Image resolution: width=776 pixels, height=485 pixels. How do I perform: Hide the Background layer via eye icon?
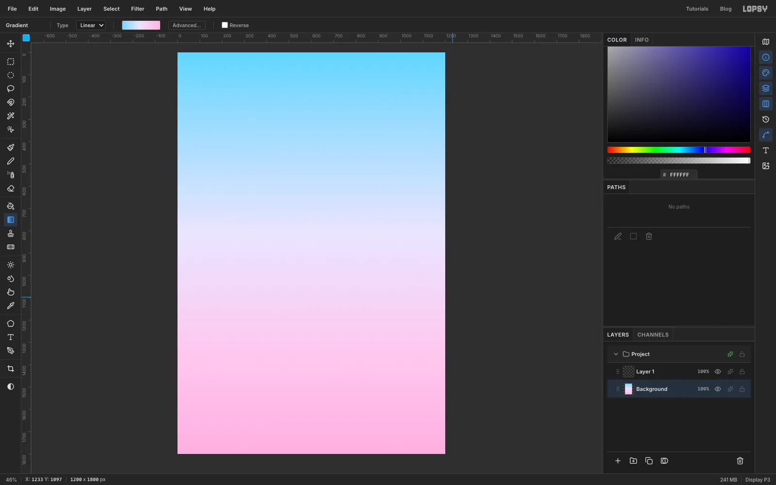[718, 389]
